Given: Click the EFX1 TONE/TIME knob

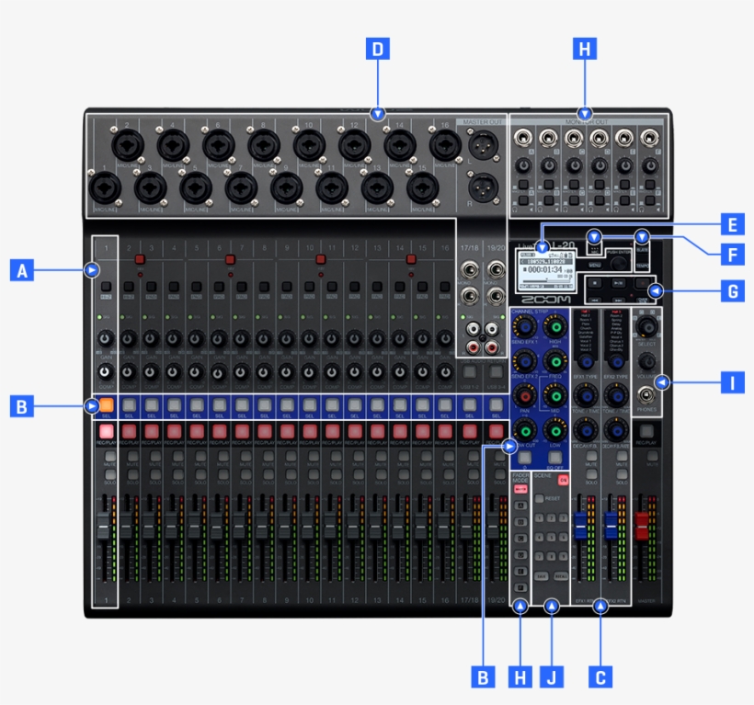Looking at the screenshot, I should pyautogui.click(x=586, y=395).
